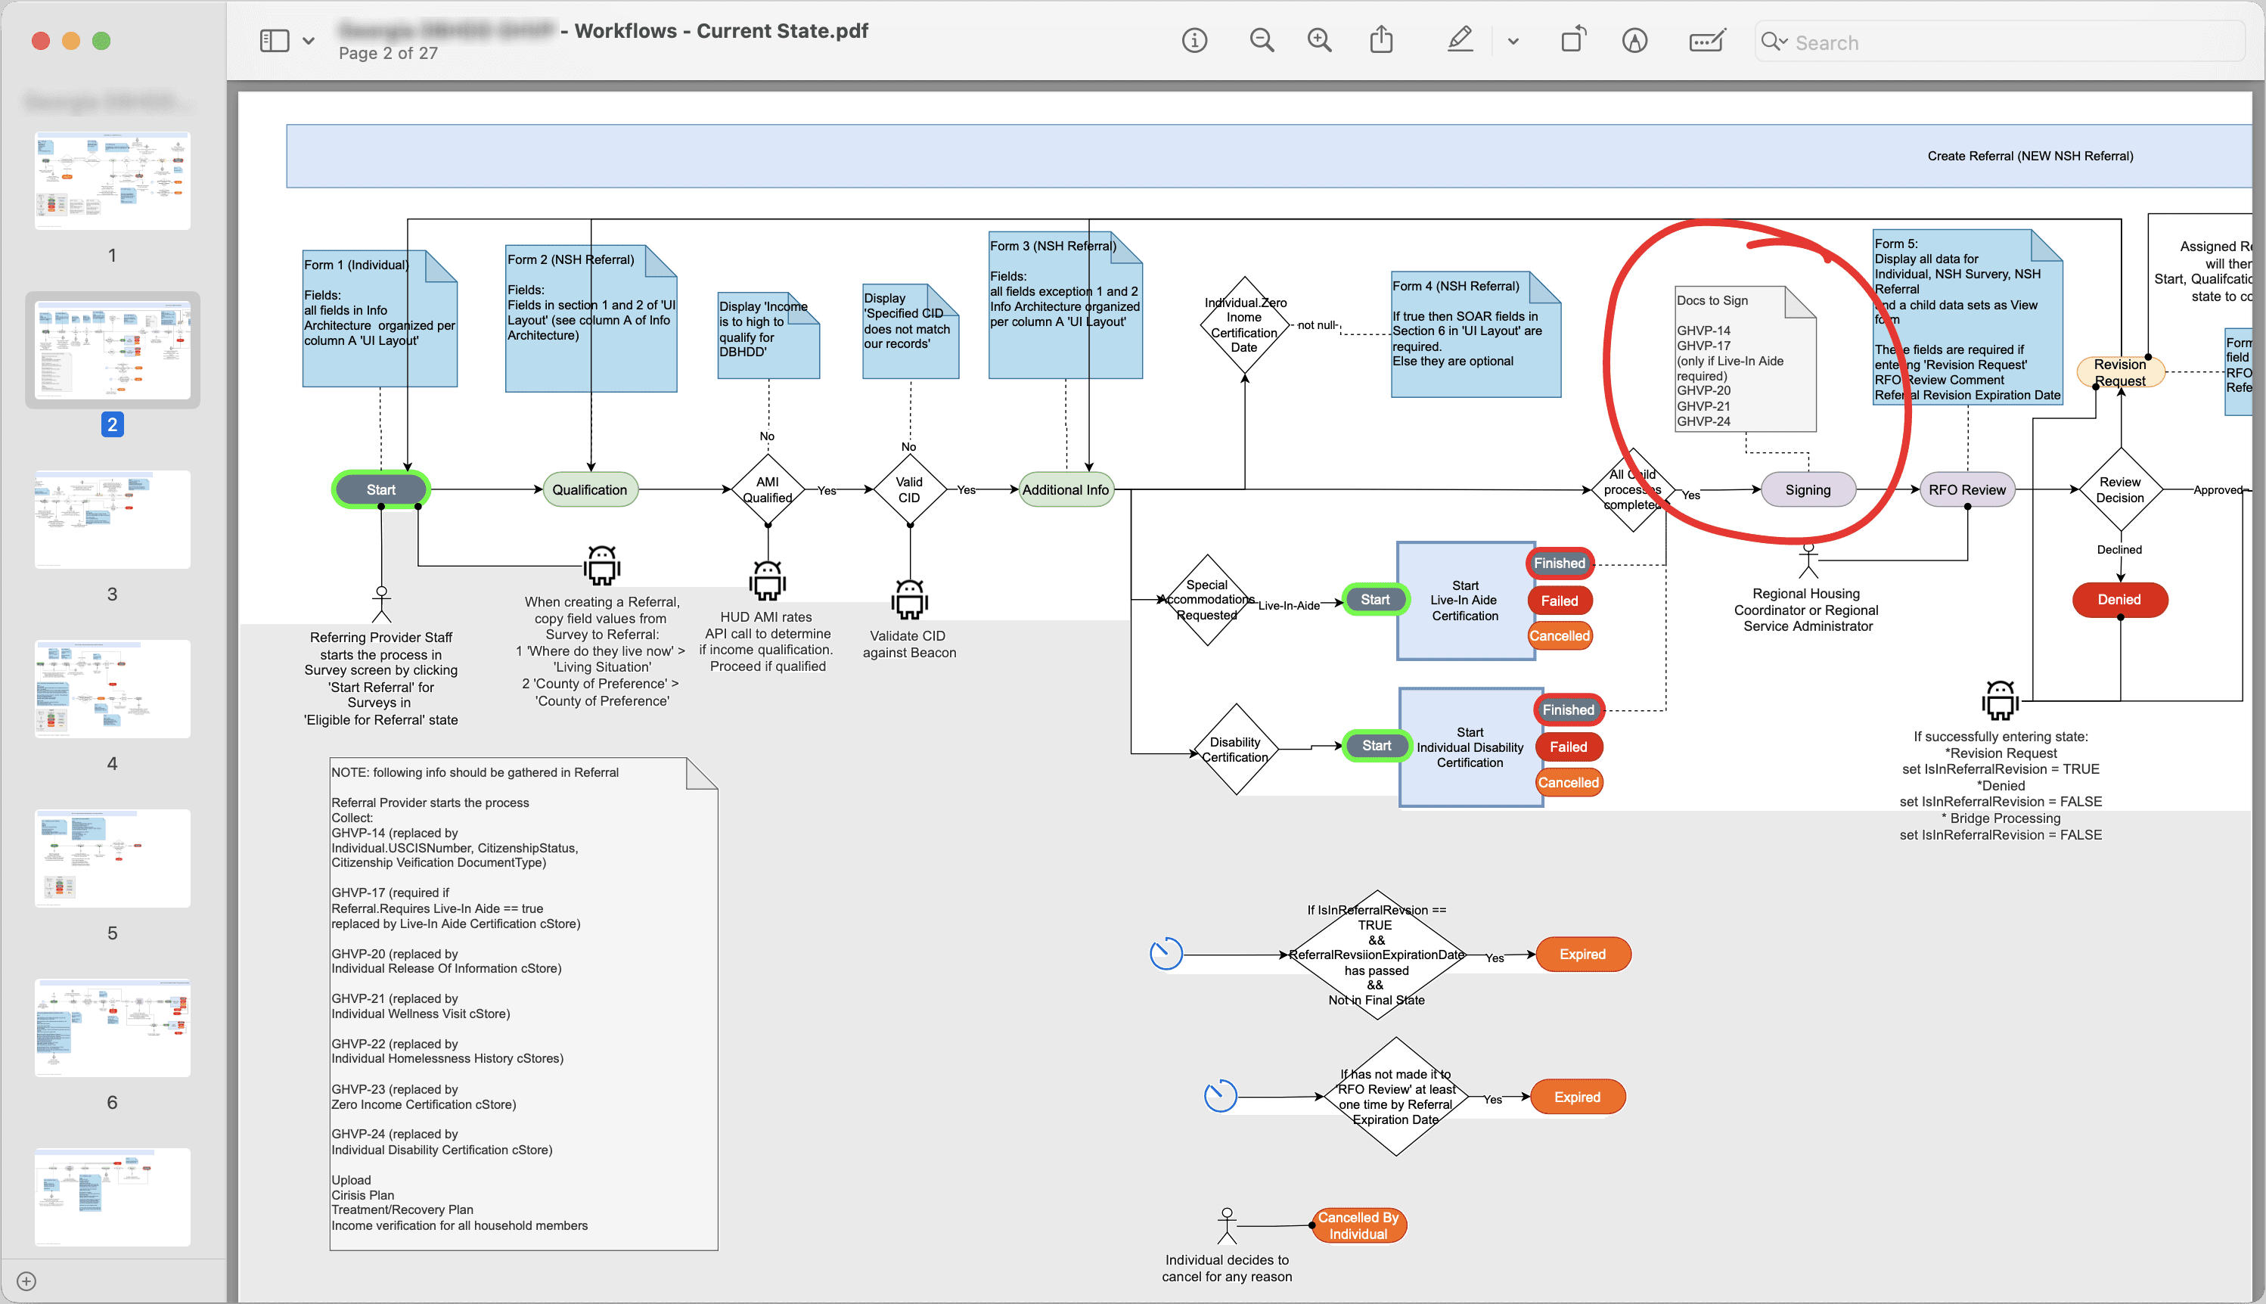Click the annotation/pen tool icon
Viewport: 2266px width, 1304px height.
[x=1460, y=42]
